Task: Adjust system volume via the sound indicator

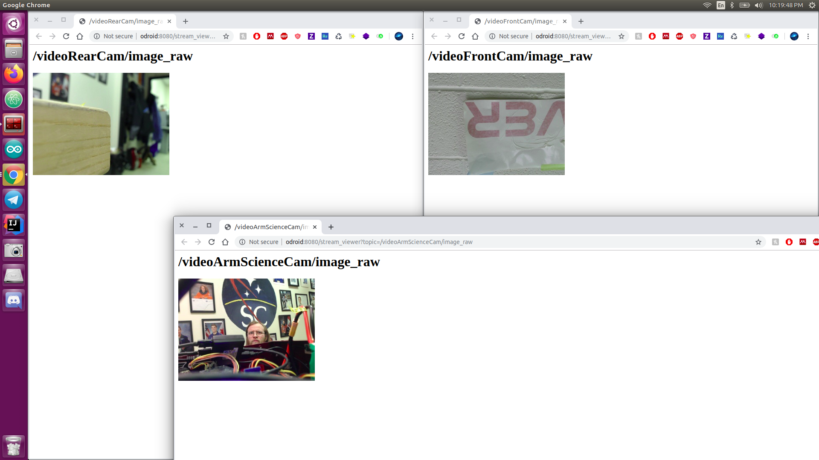Action: coord(758,5)
